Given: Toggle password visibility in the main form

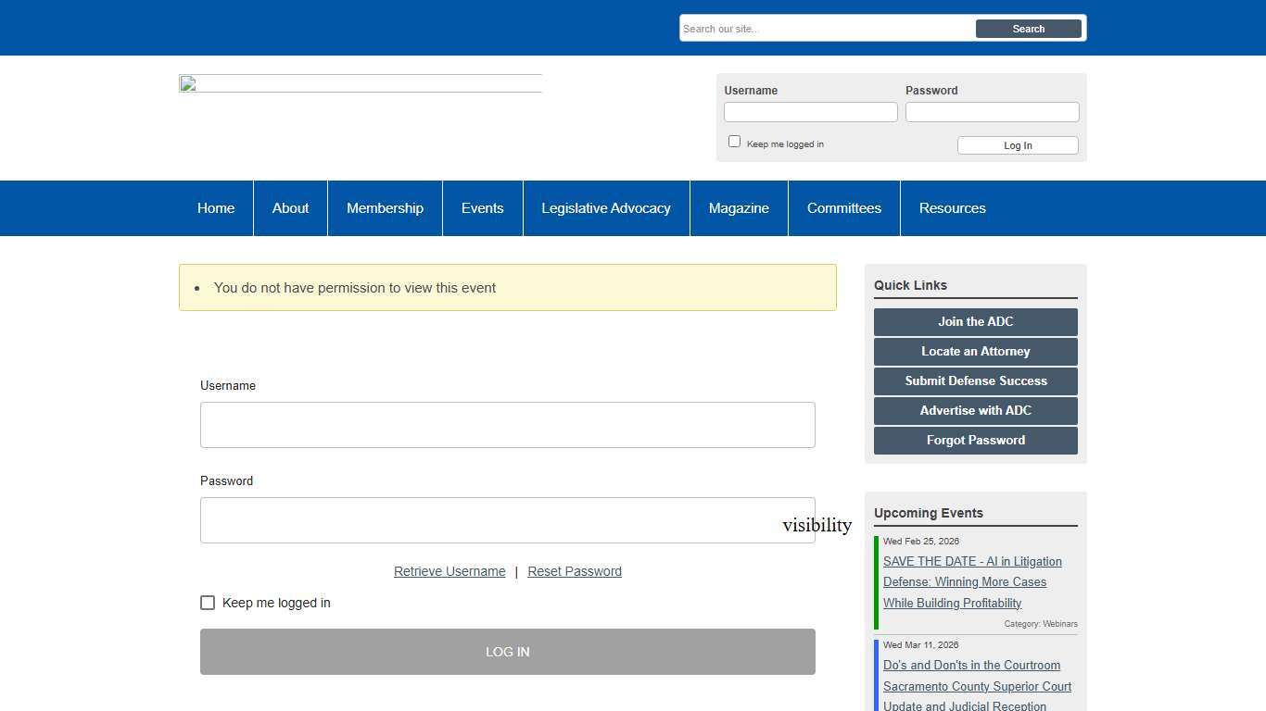Looking at the screenshot, I should (x=816, y=525).
